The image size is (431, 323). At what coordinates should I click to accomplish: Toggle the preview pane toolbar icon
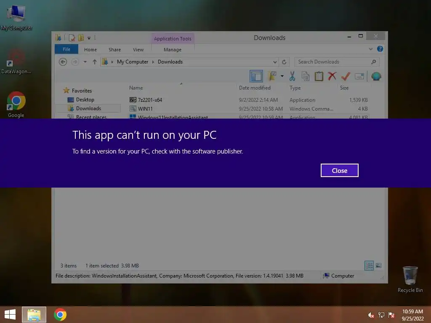(x=256, y=76)
